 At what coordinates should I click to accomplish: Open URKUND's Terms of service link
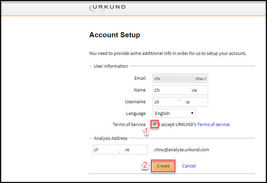(x=213, y=124)
